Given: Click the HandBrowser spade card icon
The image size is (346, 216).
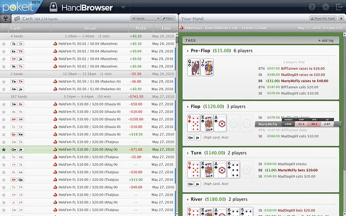Looking at the screenshot, I should click(x=53, y=7).
